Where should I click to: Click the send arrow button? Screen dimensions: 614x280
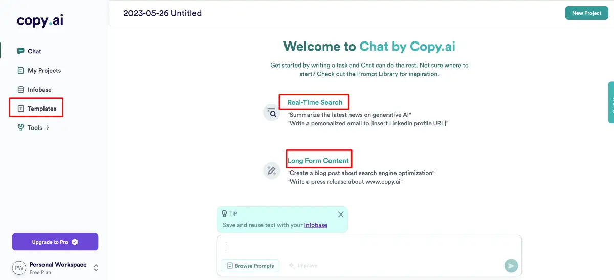pyautogui.click(x=511, y=265)
